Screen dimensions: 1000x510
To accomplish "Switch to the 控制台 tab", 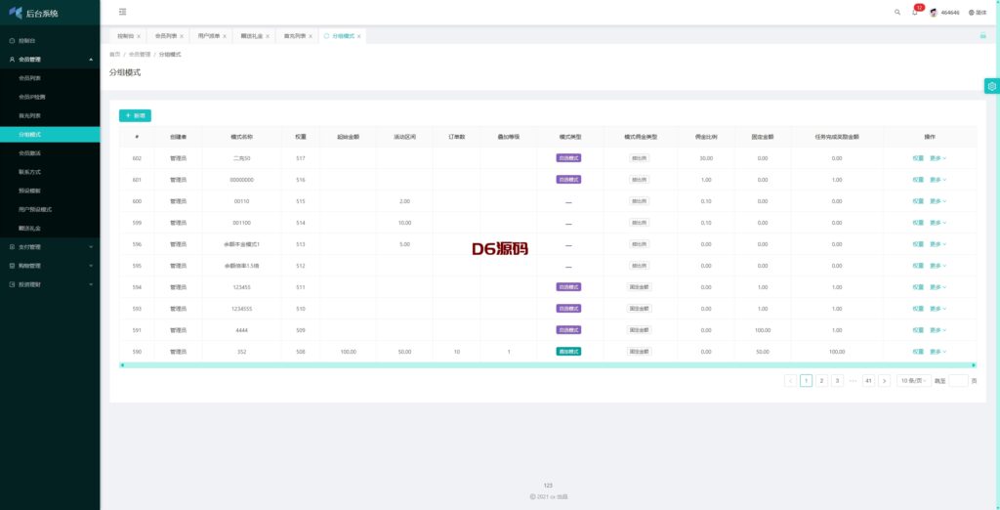I will 126,36.
